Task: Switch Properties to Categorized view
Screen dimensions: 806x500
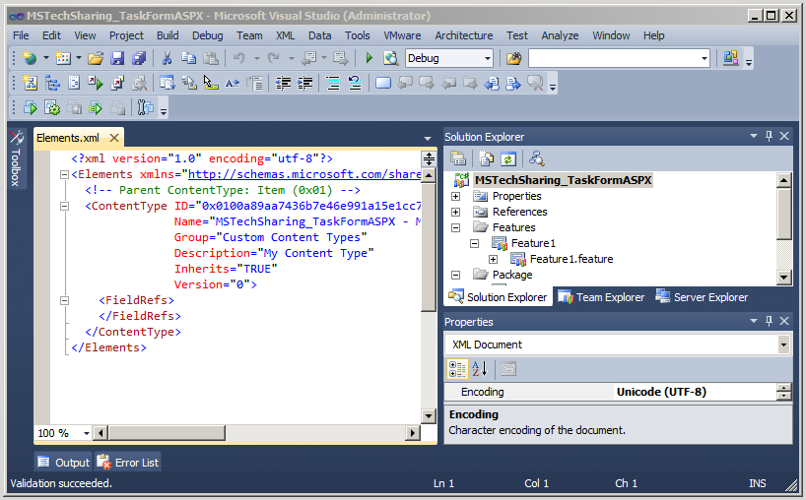Action: [457, 369]
